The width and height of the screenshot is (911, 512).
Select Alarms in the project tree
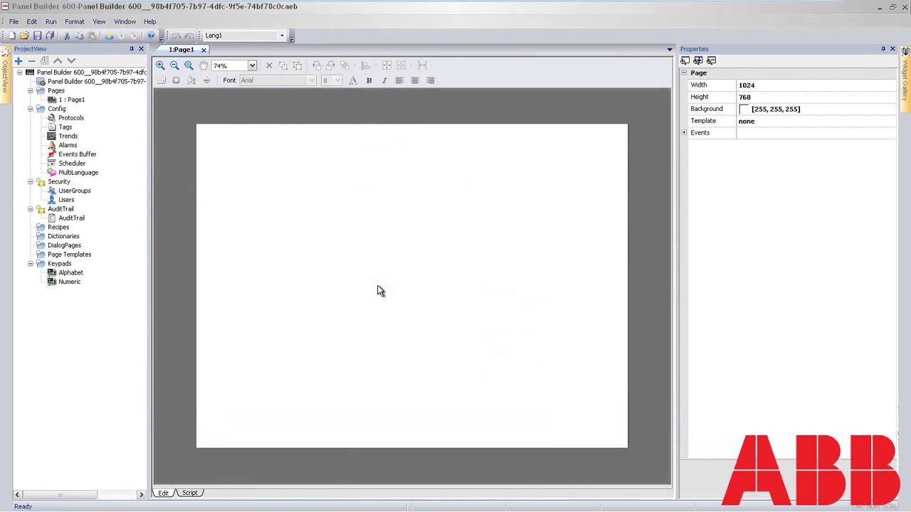pyautogui.click(x=68, y=145)
